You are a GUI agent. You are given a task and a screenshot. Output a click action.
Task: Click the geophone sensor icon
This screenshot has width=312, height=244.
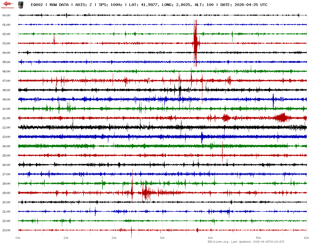click(x=20, y=4)
